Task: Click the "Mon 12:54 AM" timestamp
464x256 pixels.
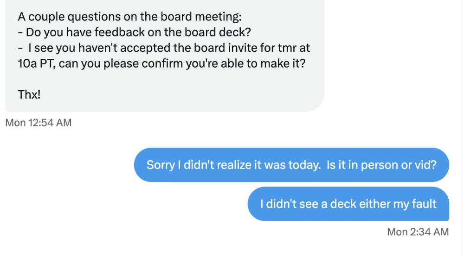Action: tap(38, 123)
